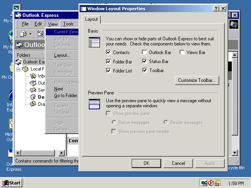
Task: Enable the Views Bar checkbox
Action: click(x=182, y=52)
